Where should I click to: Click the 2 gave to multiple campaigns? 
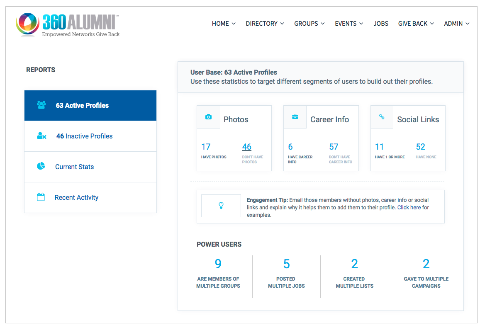[426, 264]
